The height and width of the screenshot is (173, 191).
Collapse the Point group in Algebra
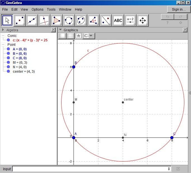click(3, 45)
